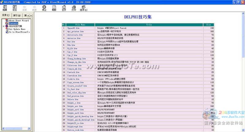The image size is (245, 132).
Task: Open the Delphi_err.htm file link
Action: pyautogui.click(x=75, y=106)
